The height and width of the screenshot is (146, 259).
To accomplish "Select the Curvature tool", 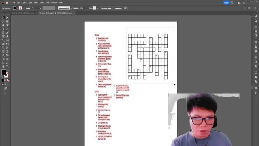I will click(x=7, y=25).
